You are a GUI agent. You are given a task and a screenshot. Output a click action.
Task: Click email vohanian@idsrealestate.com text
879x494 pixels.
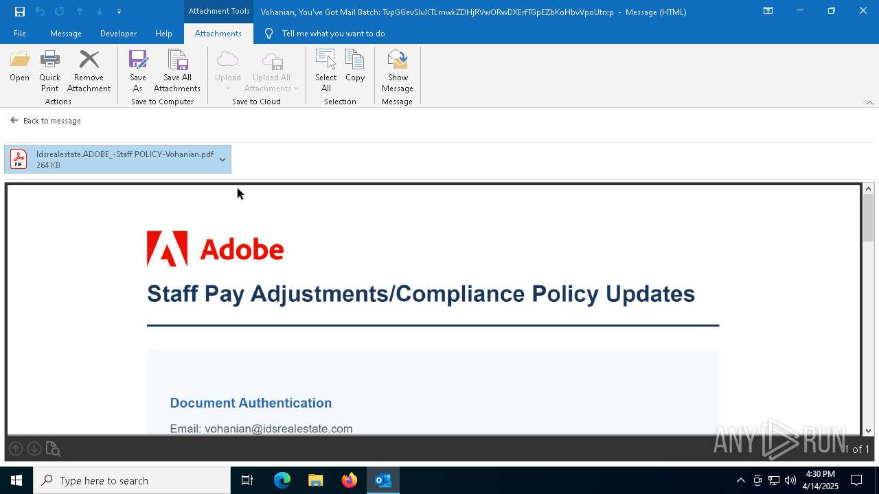tap(279, 429)
